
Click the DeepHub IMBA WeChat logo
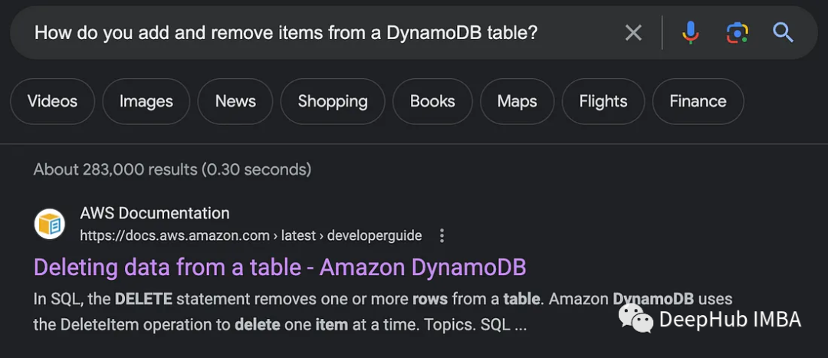(x=636, y=320)
